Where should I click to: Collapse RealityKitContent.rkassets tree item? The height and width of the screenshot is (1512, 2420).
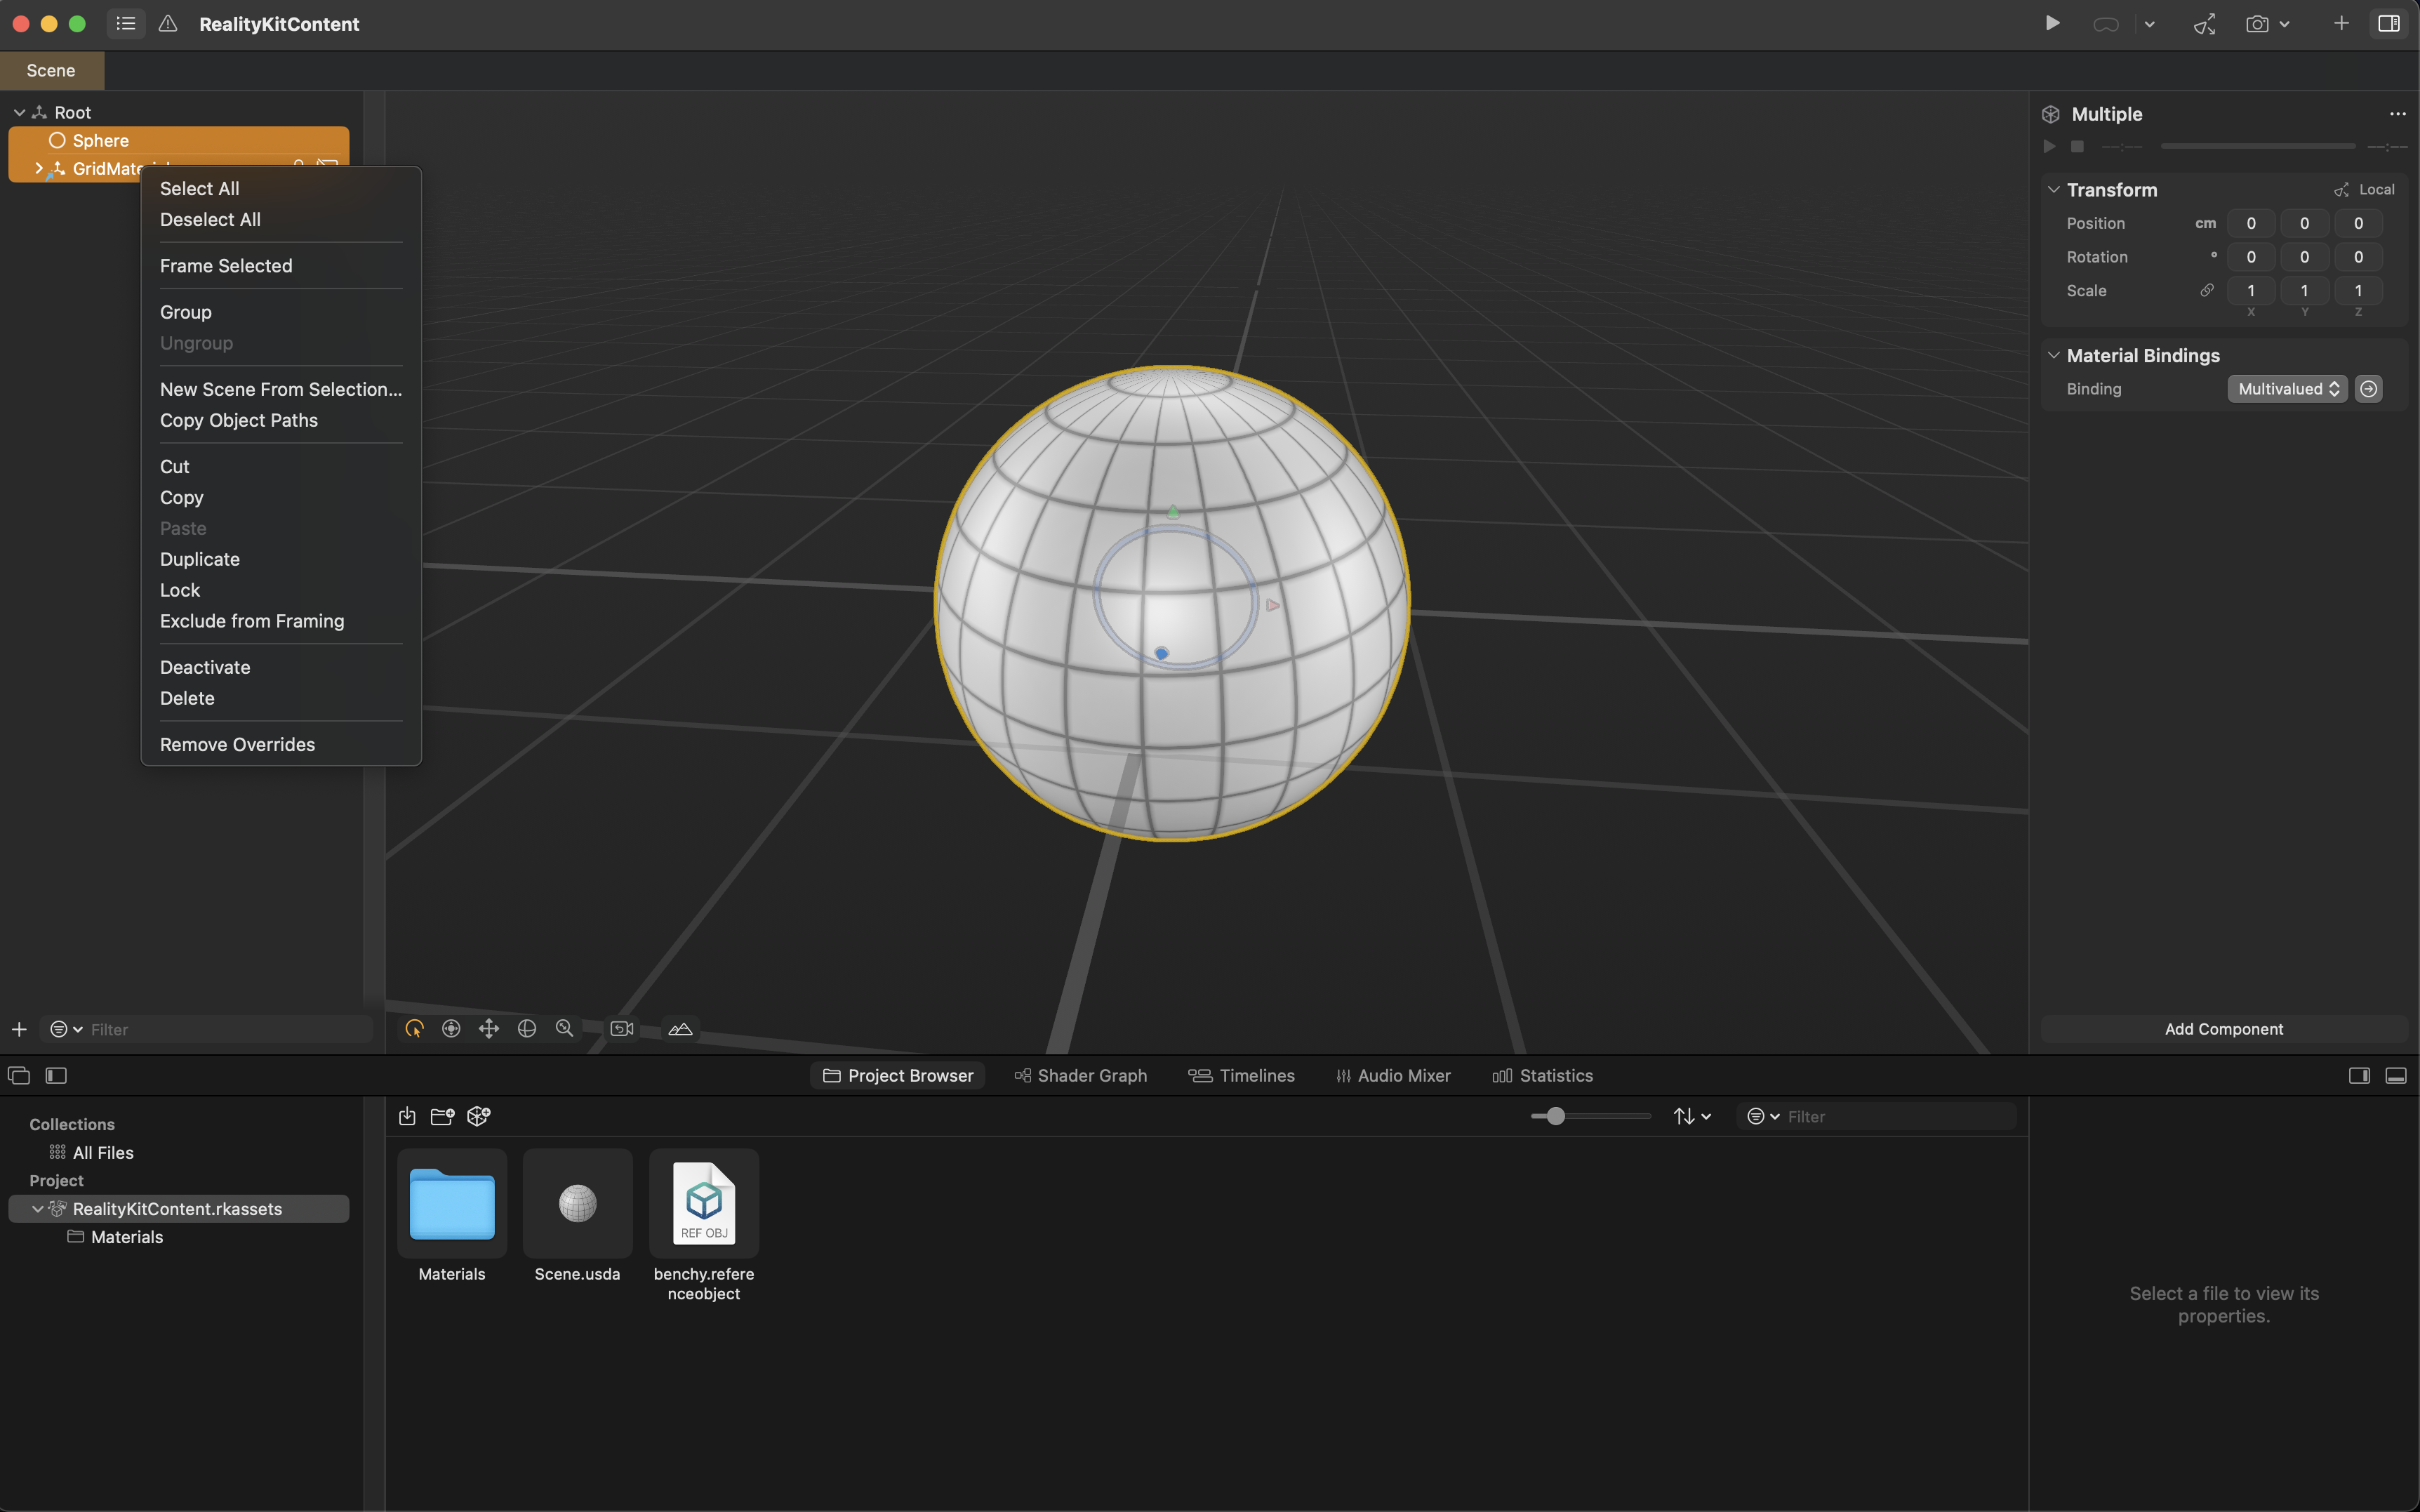click(37, 1209)
